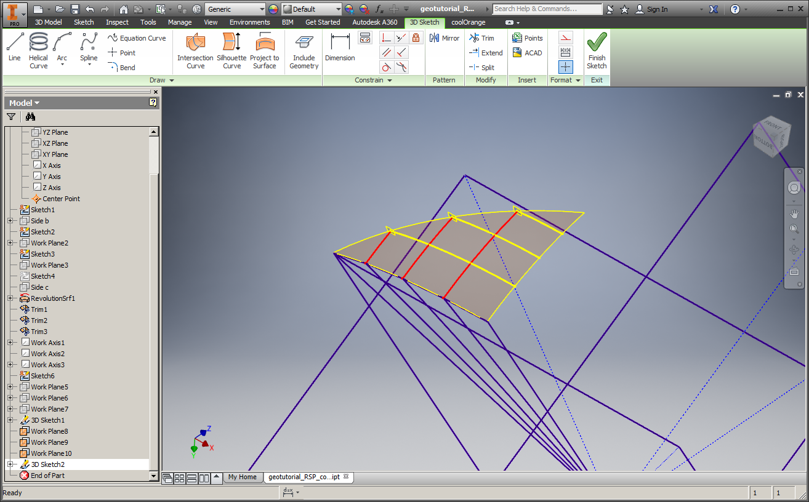Viewport: 809px width, 502px height.
Task: Click the Include Geometry tool
Action: 304,50
